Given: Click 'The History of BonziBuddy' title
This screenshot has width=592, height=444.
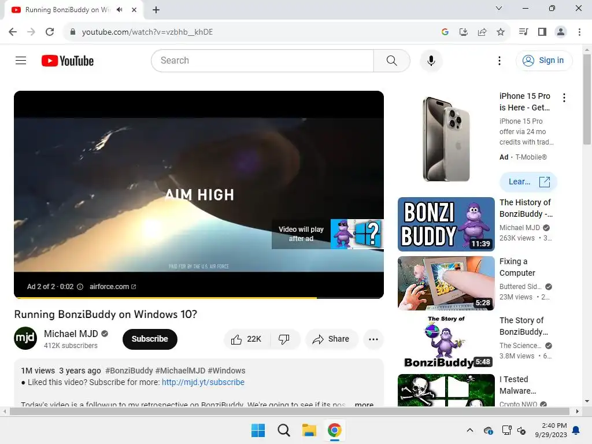Looking at the screenshot, I should click(x=526, y=208).
